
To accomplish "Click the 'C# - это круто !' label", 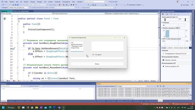I will pos(97,55).
